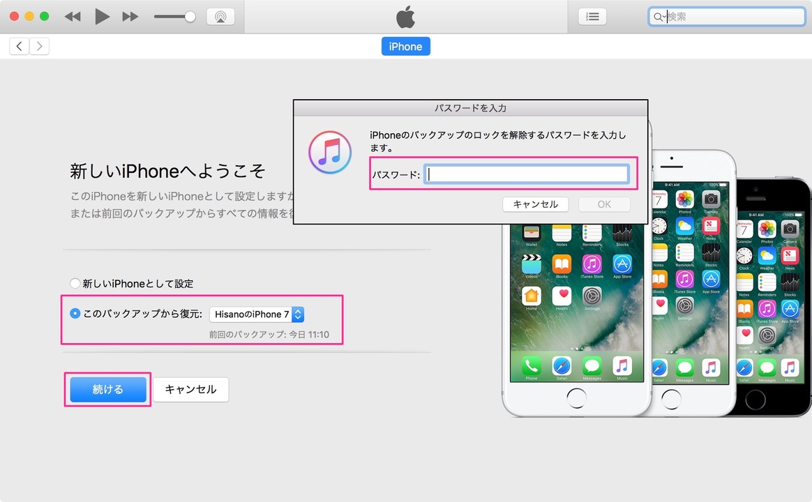Click the password input field in dialog
The height and width of the screenshot is (502, 812).
point(527,174)
